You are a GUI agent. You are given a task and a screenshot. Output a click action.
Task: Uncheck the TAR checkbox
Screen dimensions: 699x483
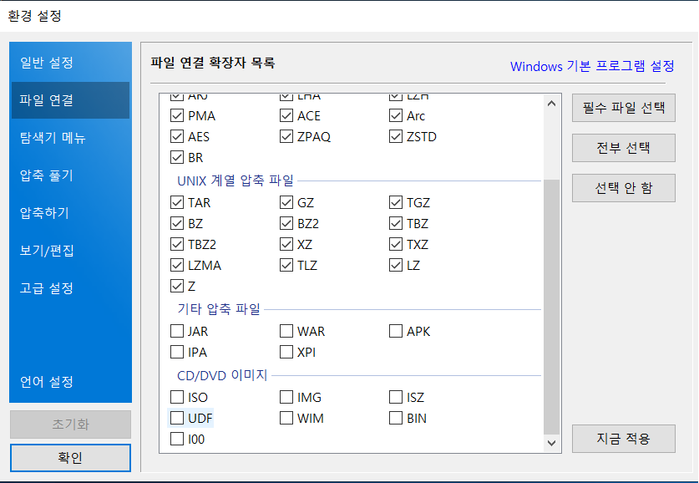[177, 202]
